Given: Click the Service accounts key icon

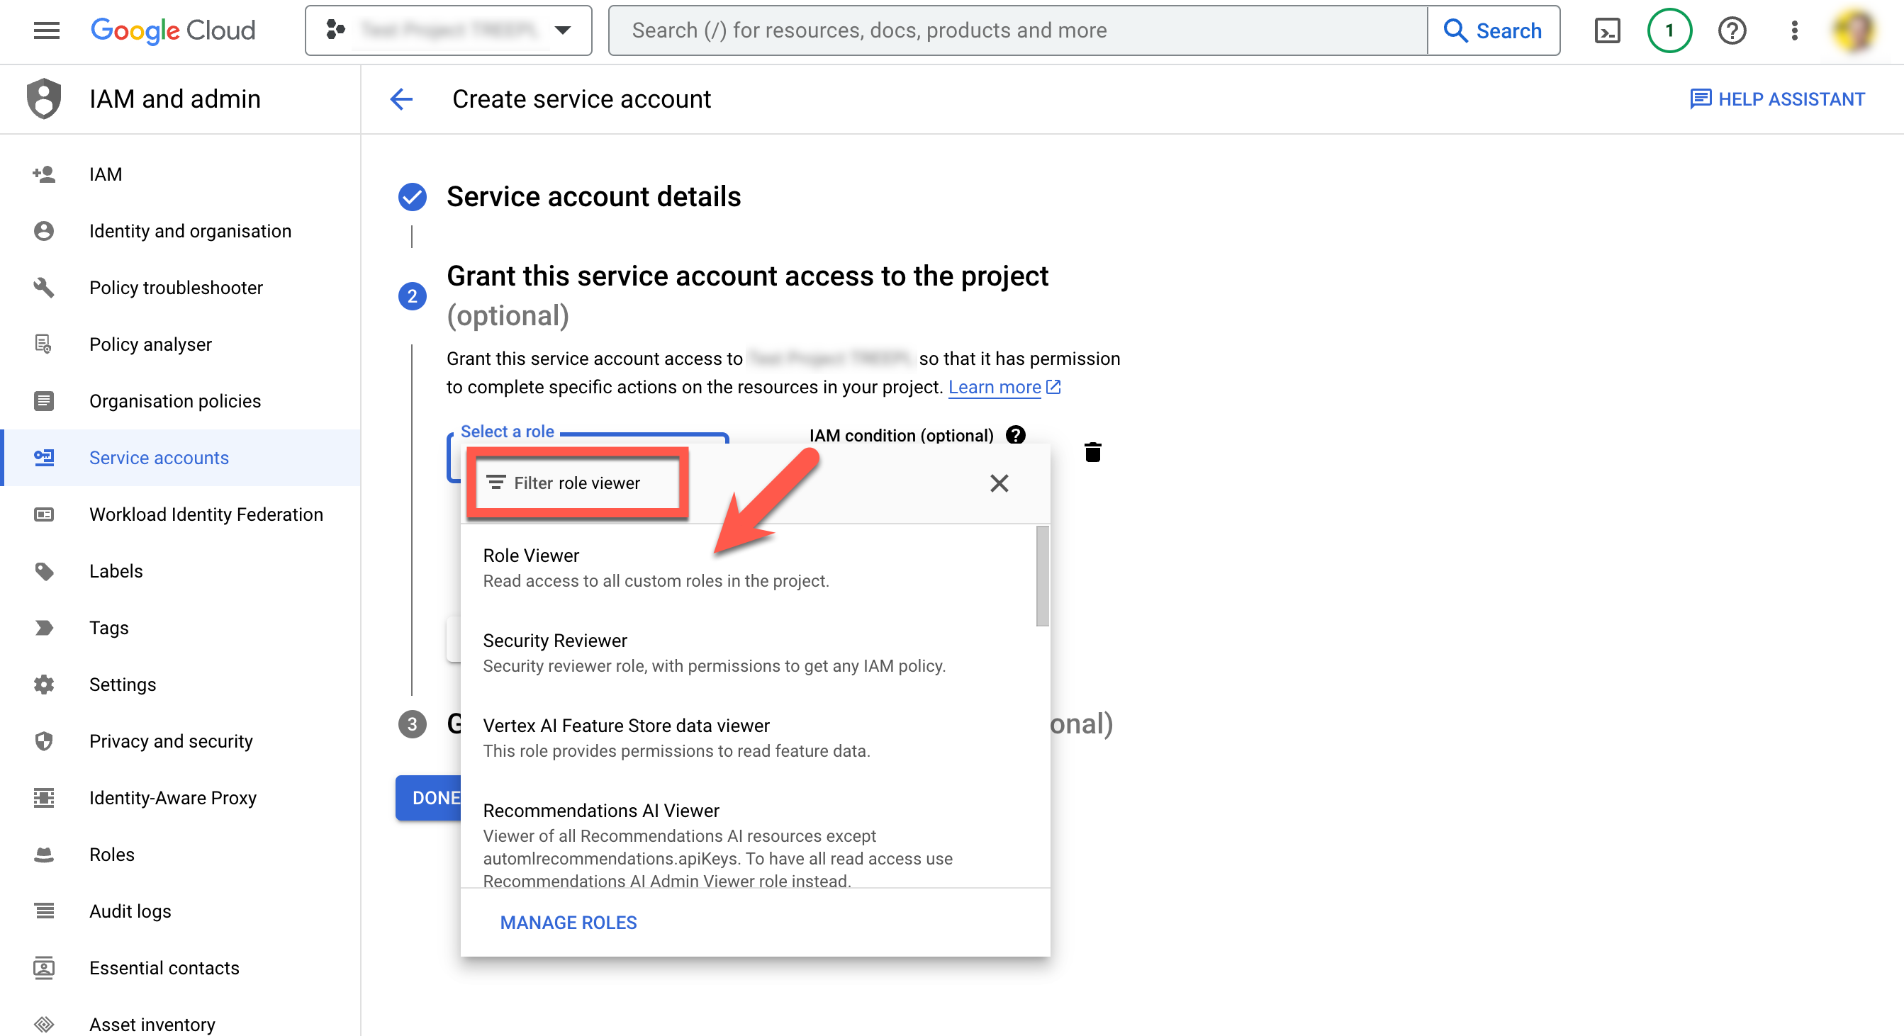Looking at the screenshot, I should coord(44,458).
